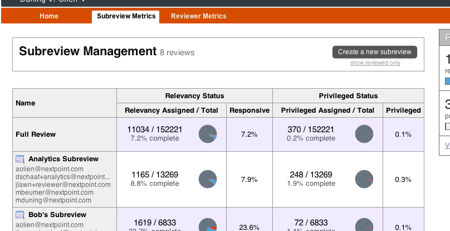Click the 370 / 152221 value
Image resolution: width=450 pixels, height=231 pixels.
tap(311, 129)
